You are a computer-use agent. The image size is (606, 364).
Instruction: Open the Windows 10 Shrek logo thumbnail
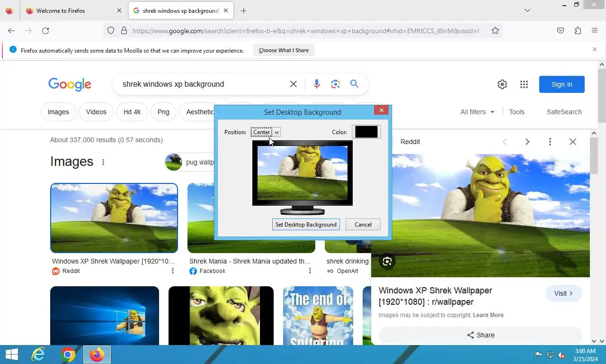(x=105, y=315)
